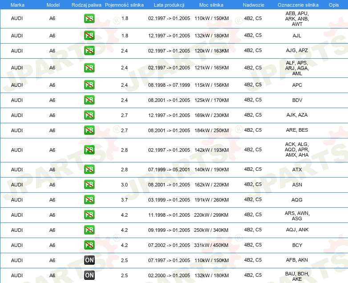This screenshot has height=283, width=348.
Task: Click the Rodzaj paliwa column header
Action: point(86,5)
